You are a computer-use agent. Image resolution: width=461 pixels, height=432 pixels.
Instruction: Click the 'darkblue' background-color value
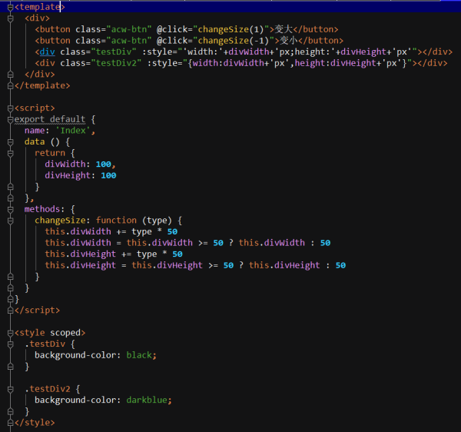pyautogui.click(x=147, y=400)
